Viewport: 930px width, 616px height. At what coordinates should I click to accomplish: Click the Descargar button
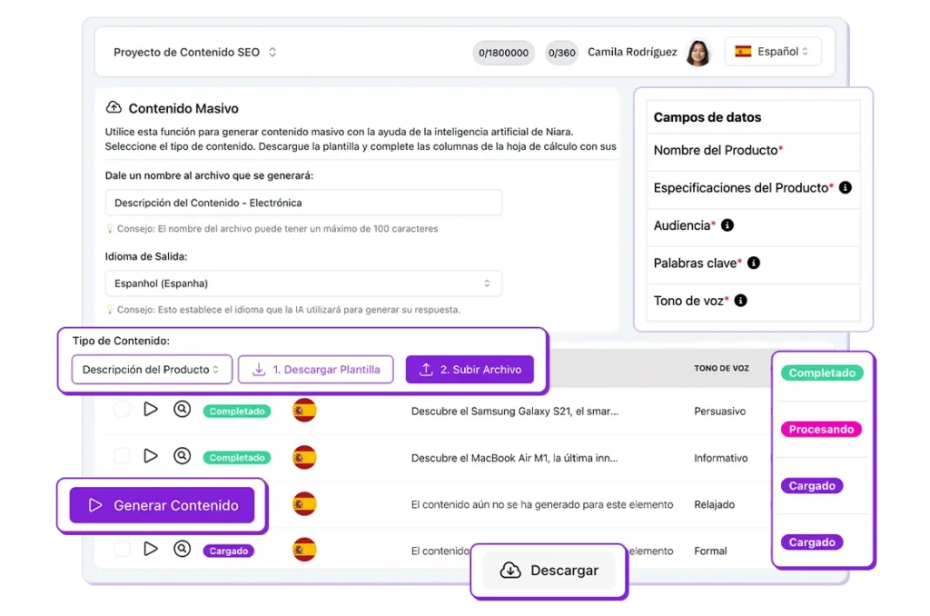click(549, 571)
